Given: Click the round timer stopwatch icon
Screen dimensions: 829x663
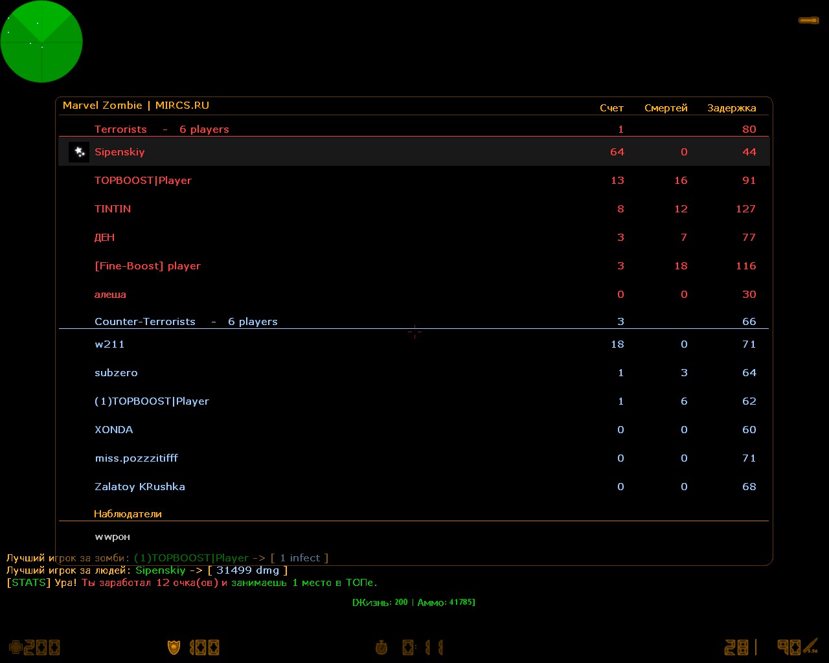Looking at the screenshot, I should 381,647.
